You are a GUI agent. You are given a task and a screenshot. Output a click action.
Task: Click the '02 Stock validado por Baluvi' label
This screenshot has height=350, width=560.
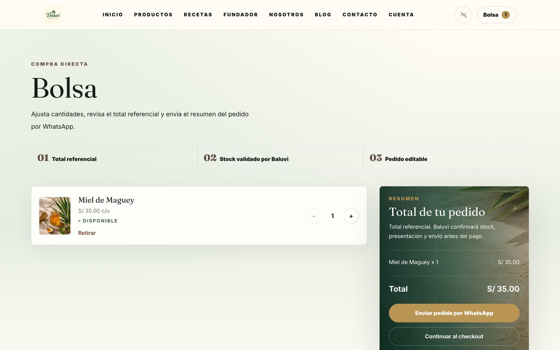pyautogui.click(x=246, y=158)
